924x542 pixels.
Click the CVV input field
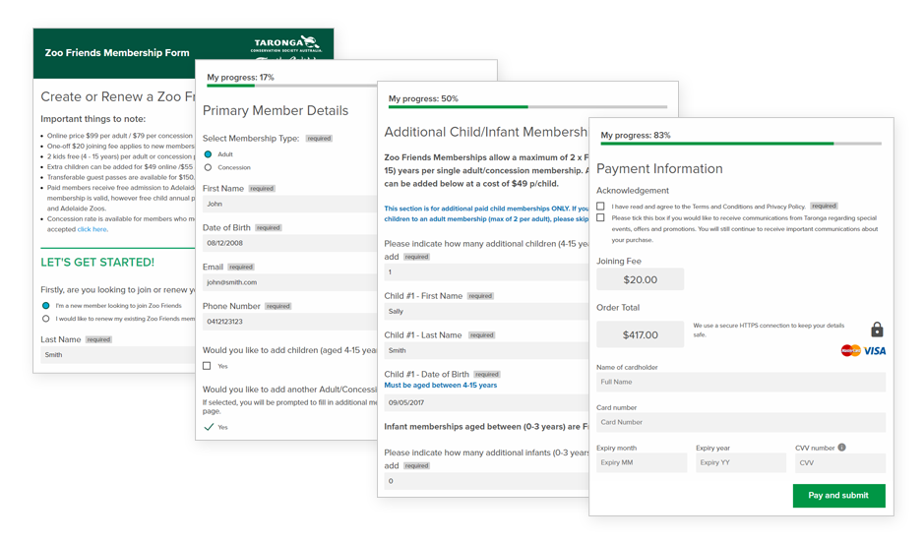click(840, 462)
